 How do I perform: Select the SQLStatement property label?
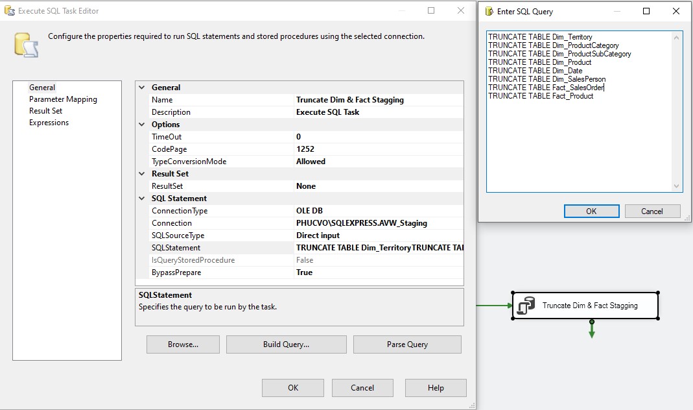click(176, 248)
